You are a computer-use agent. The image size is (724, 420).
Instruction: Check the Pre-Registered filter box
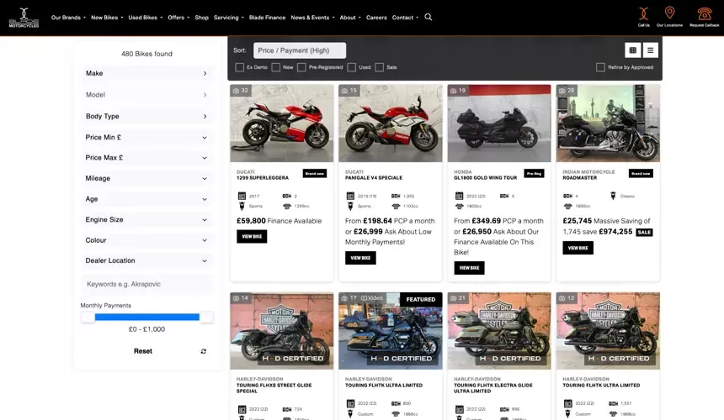301,67
